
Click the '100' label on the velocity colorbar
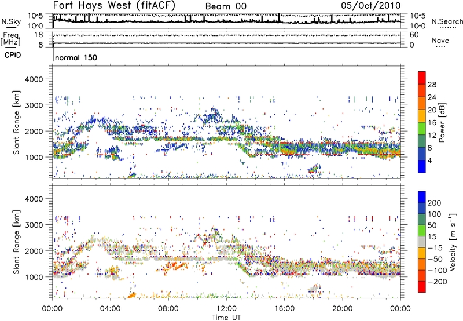435,214
